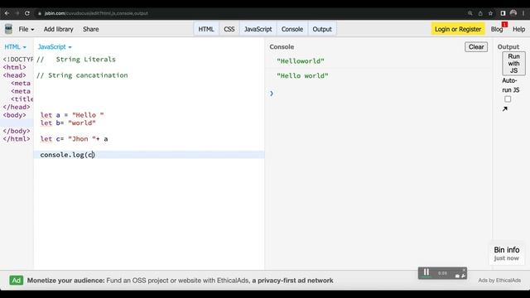
Task: Click the share icon in address bar
Action: pos(480,13)
